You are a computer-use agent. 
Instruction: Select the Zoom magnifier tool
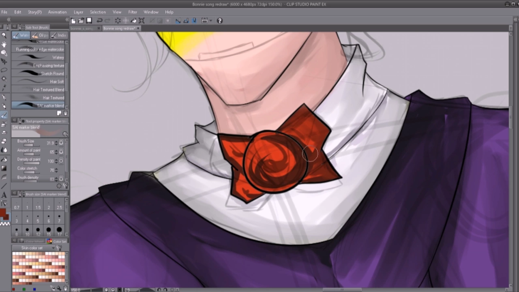pos(4,35)
